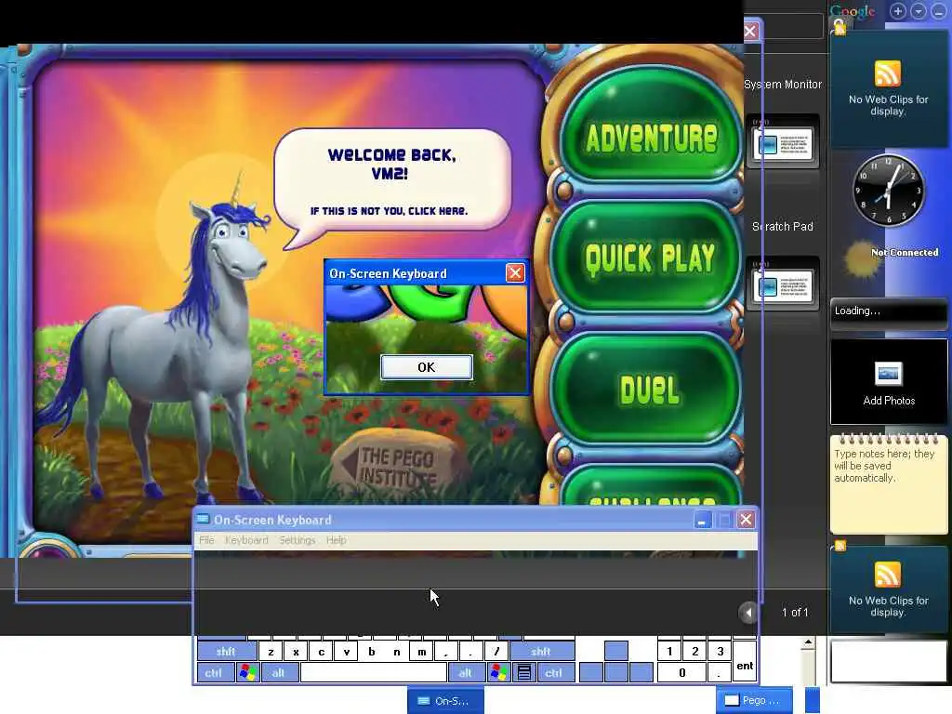Click the right shift key on keyboard
The height and width of the screenshot is (714, 952).
542,652
